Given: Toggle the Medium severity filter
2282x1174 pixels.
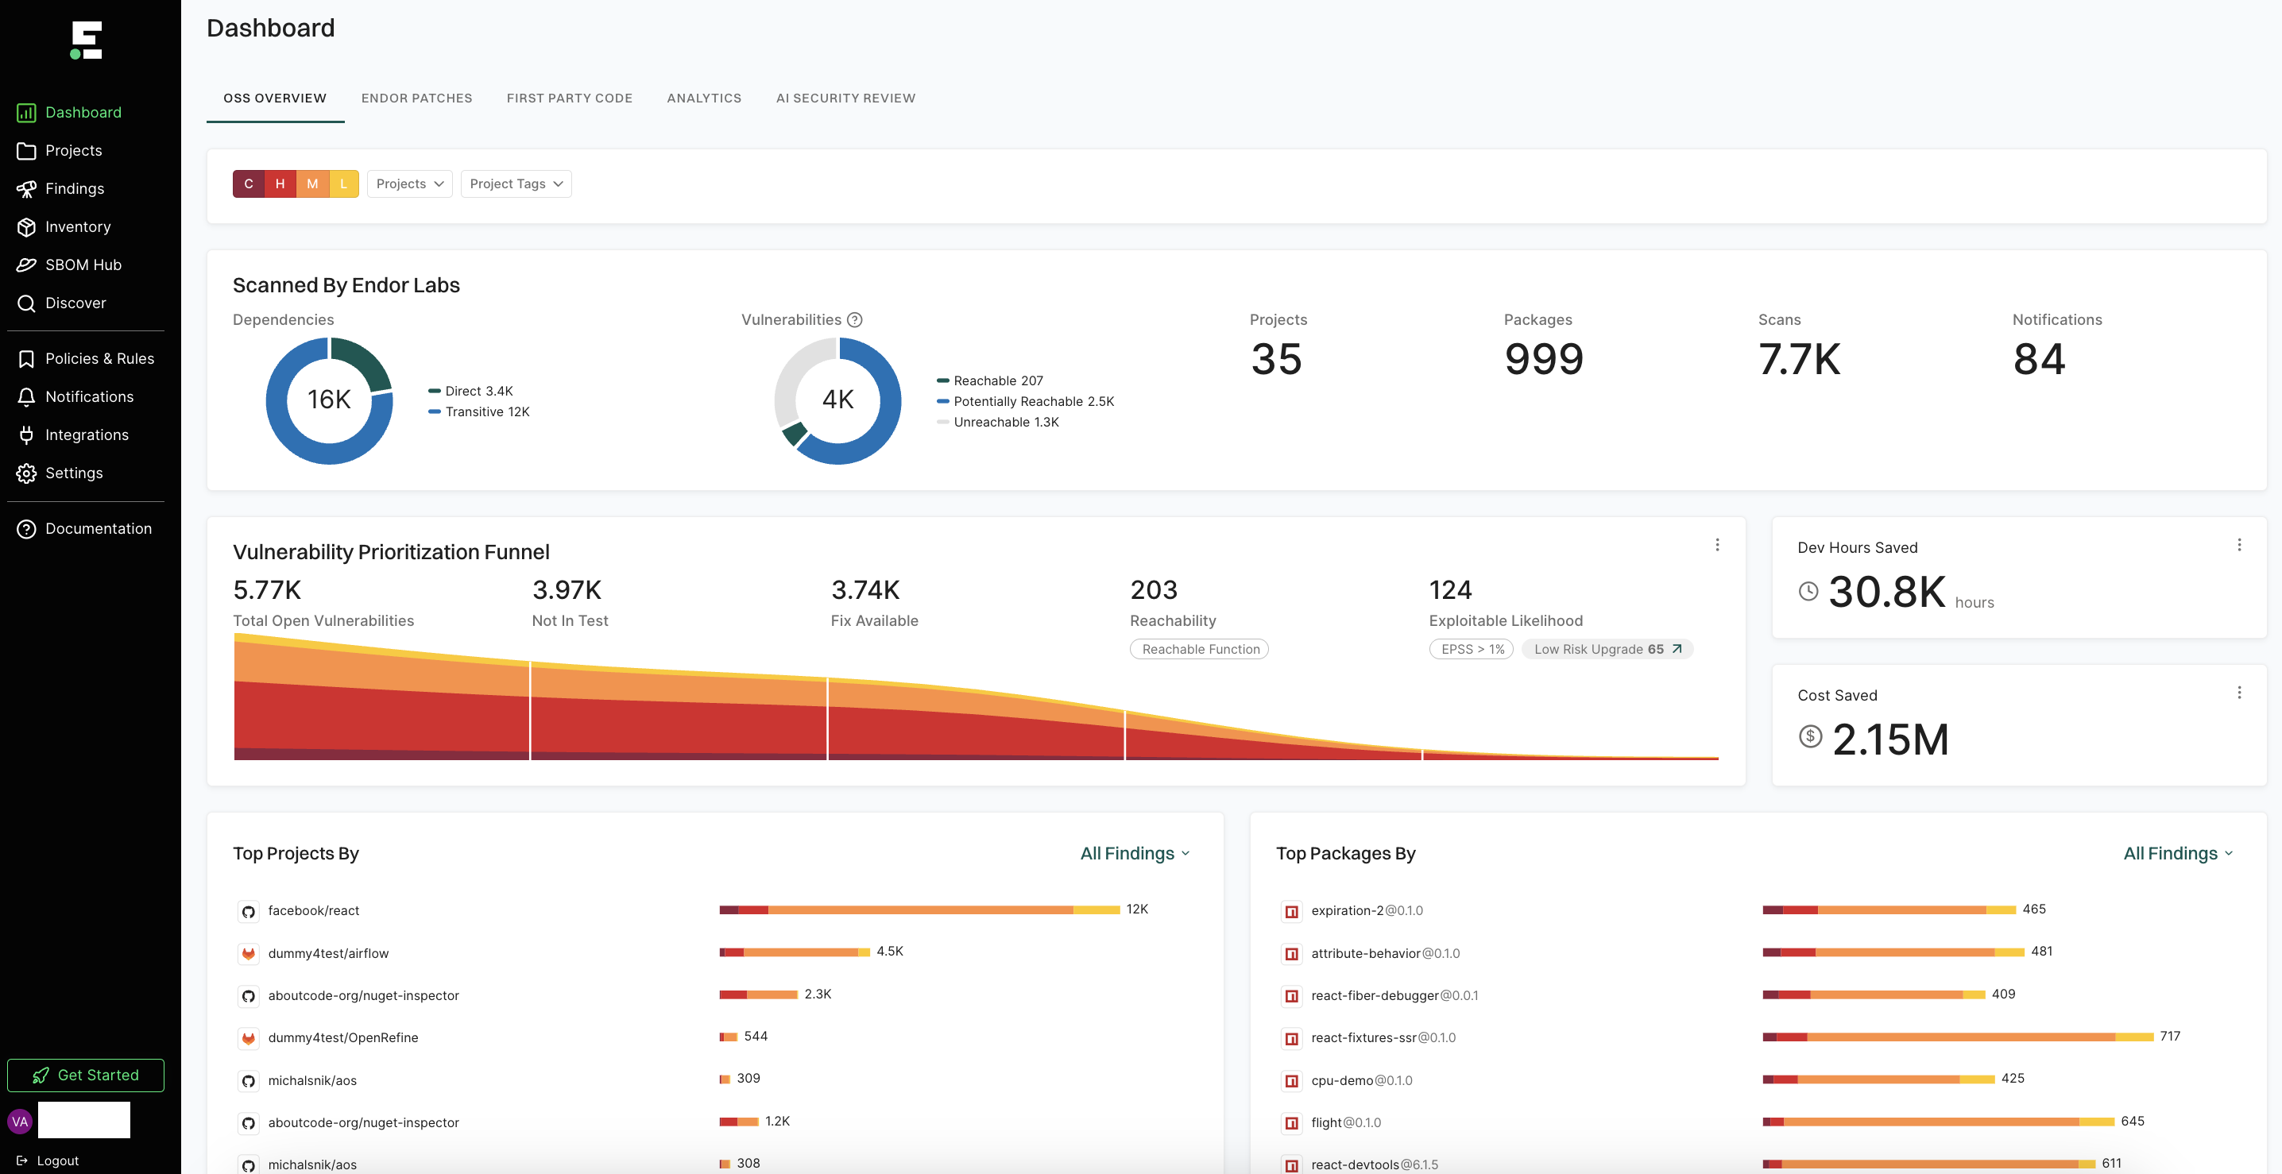Looking at the screenshot, I should 311,183.
